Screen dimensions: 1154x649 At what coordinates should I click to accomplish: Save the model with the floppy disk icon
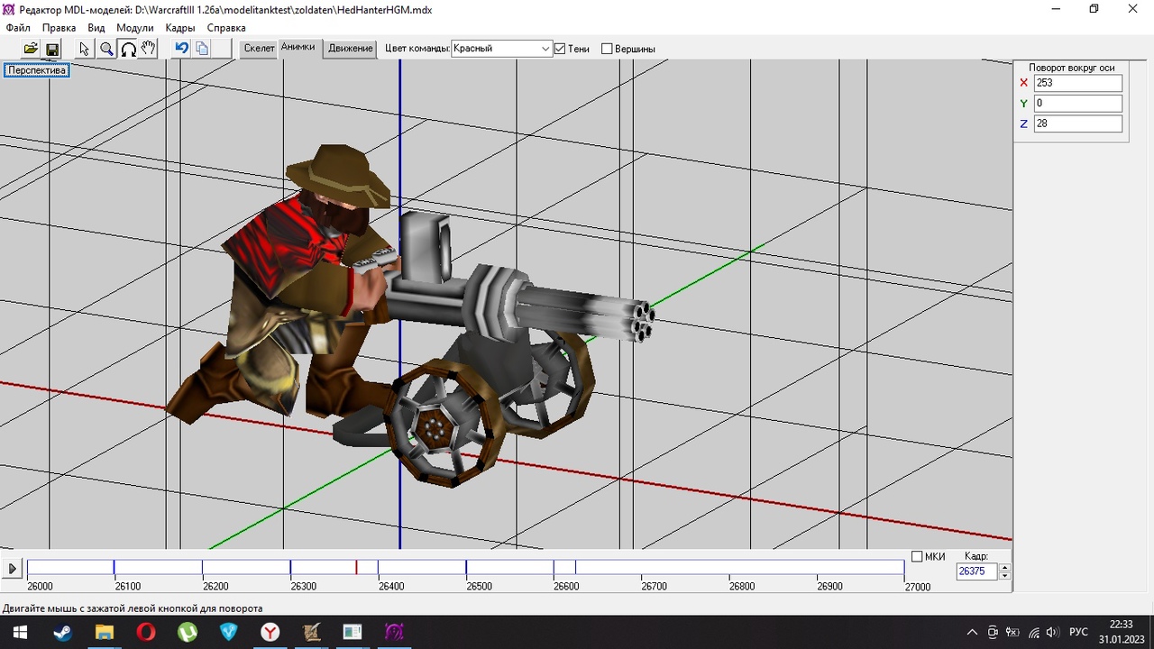(51, 49)
